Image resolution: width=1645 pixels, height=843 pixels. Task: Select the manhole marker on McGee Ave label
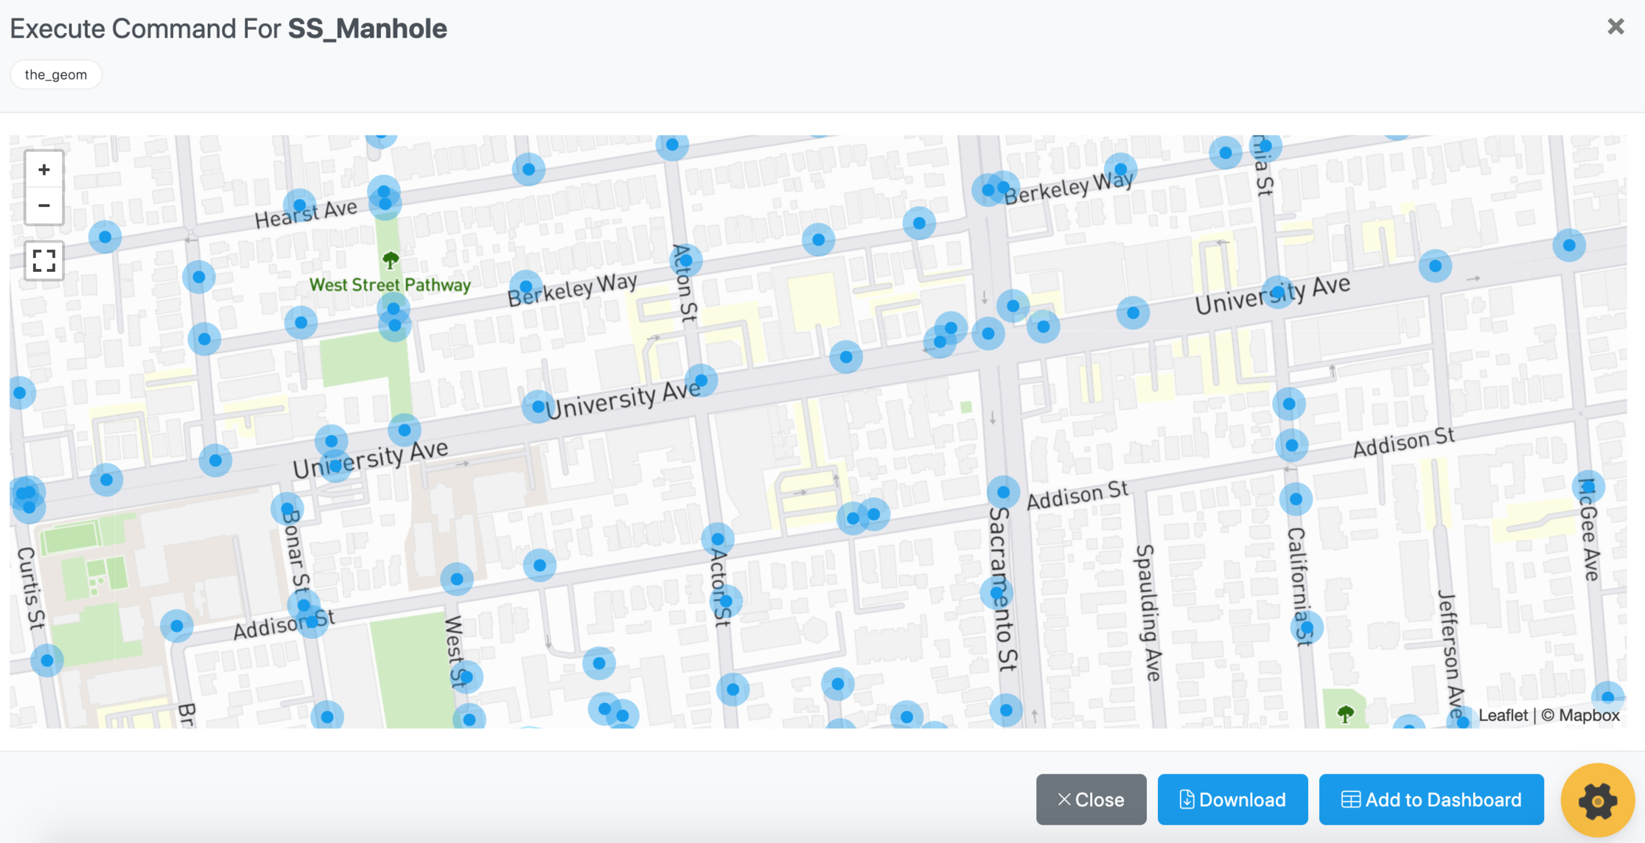coord(1588,486)
